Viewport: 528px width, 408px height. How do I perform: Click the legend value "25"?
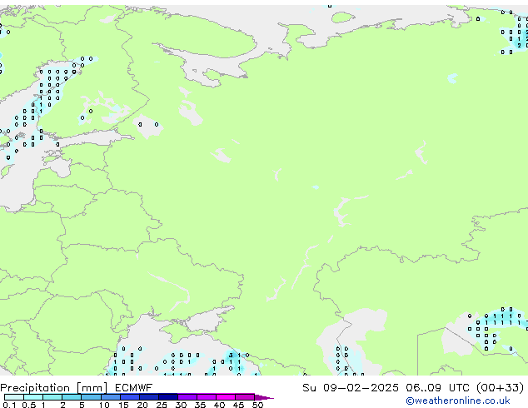[x=162, y=405]
